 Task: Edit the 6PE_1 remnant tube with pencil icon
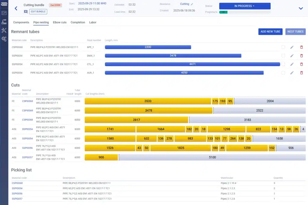(x=292, y=47)
